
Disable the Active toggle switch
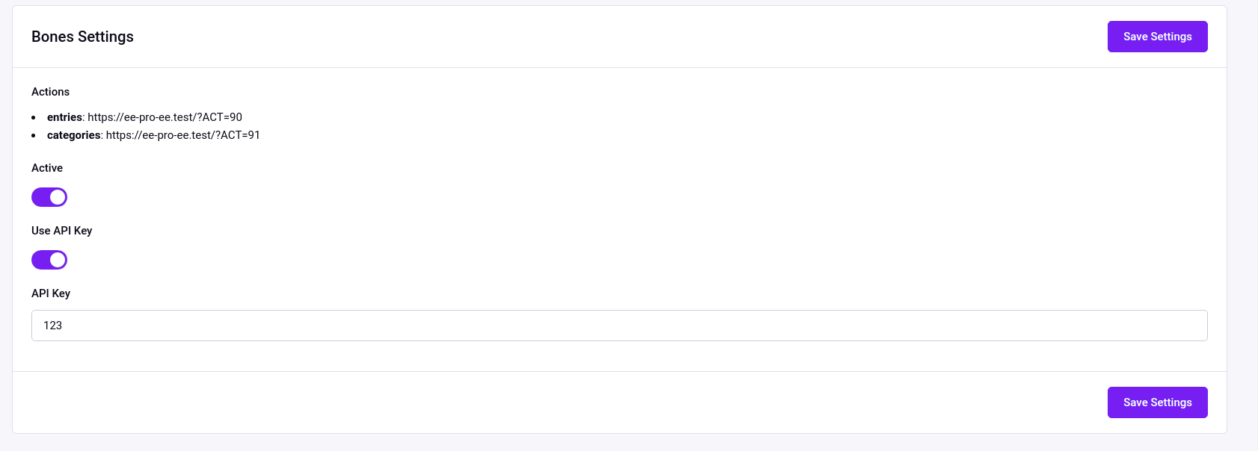49,197
